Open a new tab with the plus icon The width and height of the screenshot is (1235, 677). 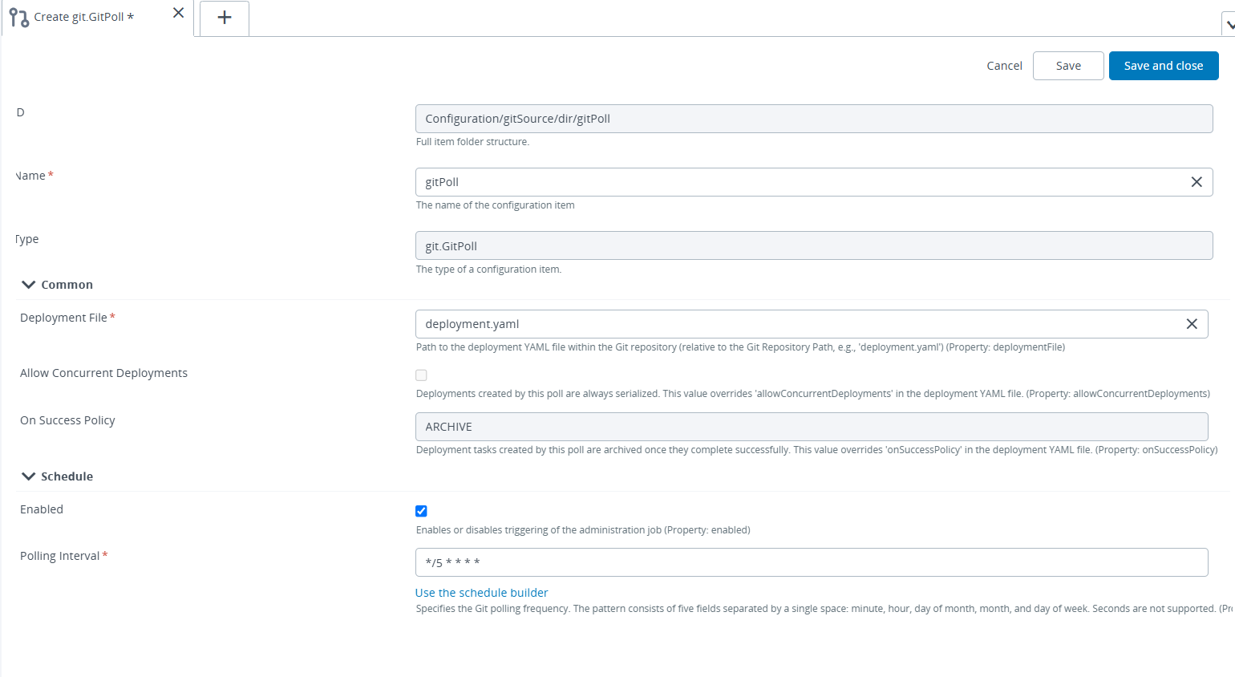(x=225, y=18)
